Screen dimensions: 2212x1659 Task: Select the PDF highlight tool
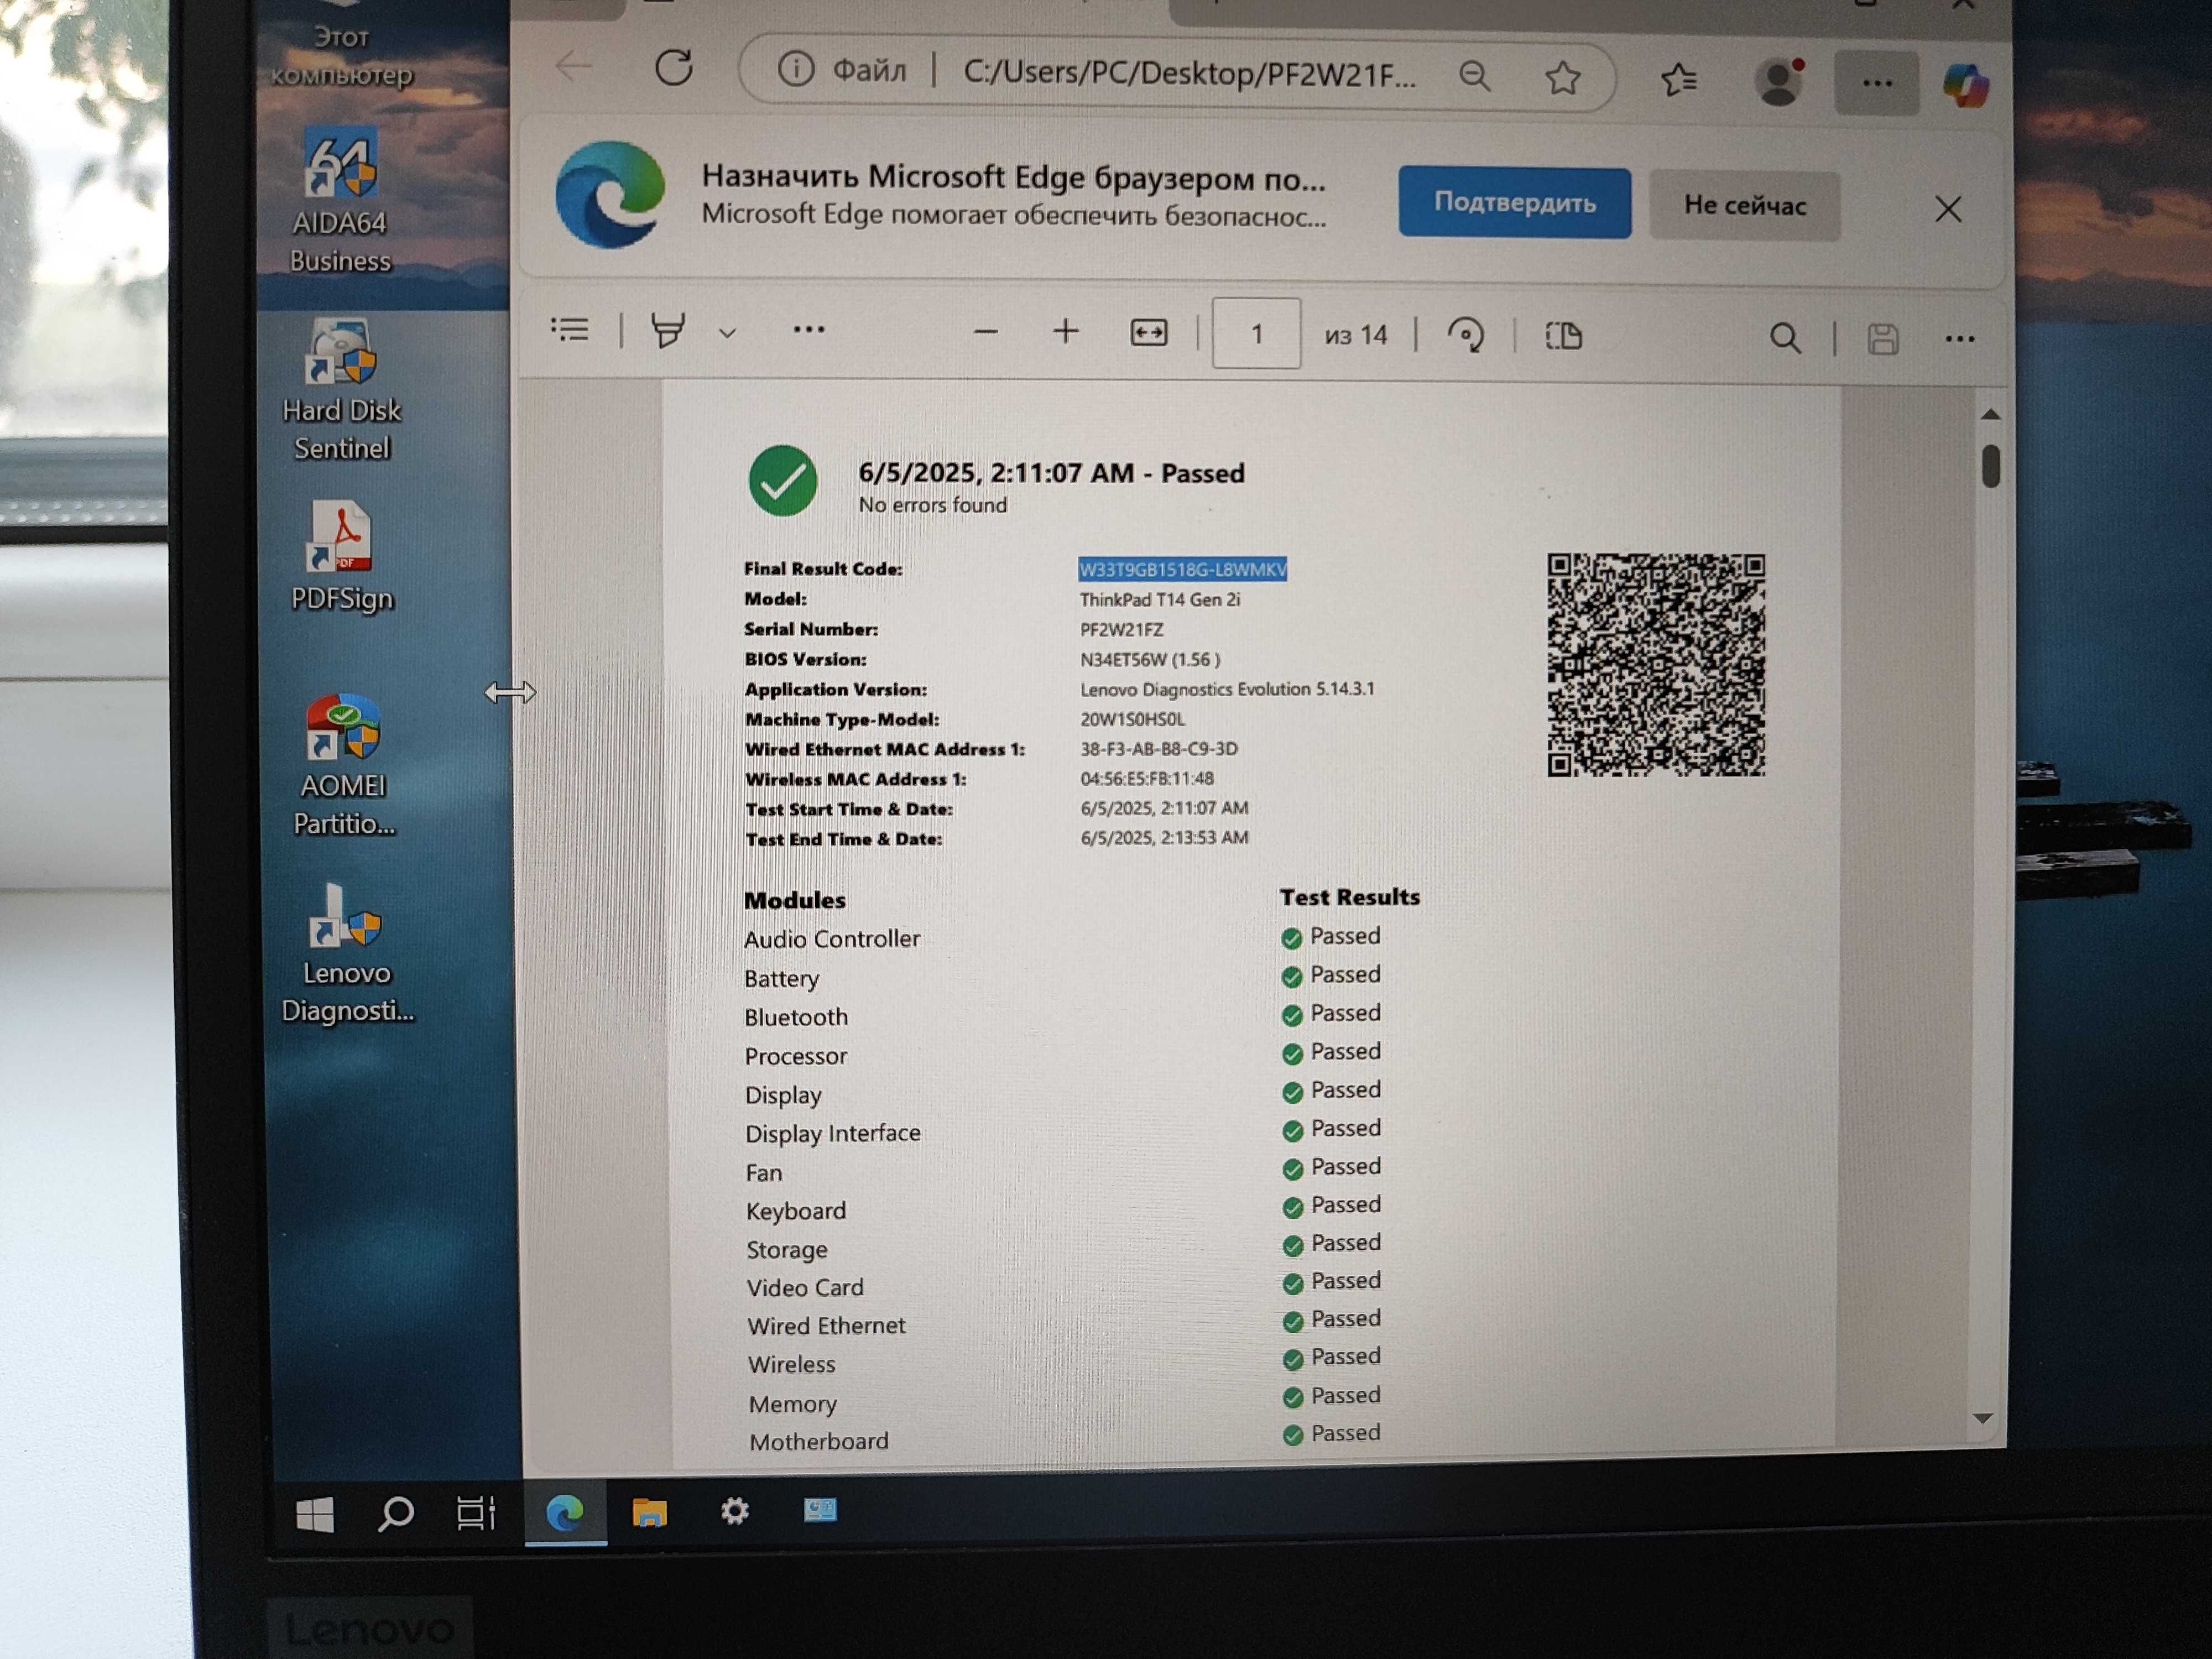point(668,330)
